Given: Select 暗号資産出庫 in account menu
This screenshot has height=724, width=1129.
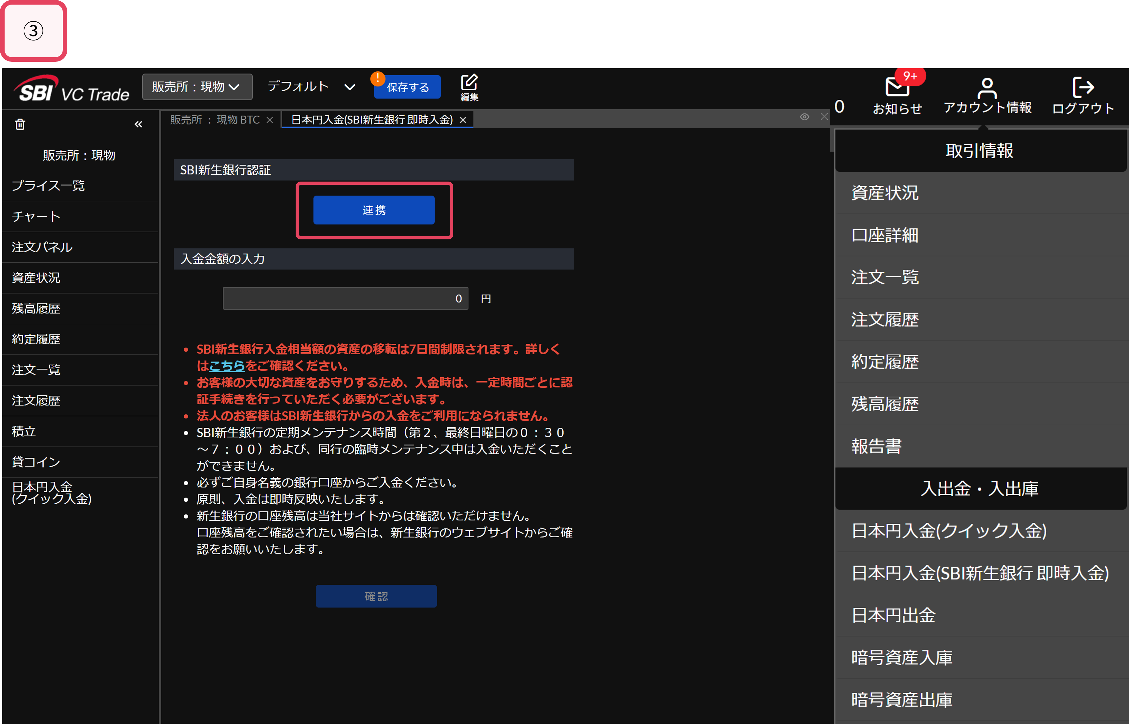Looking at the screenshot, I should click(981, 700).
